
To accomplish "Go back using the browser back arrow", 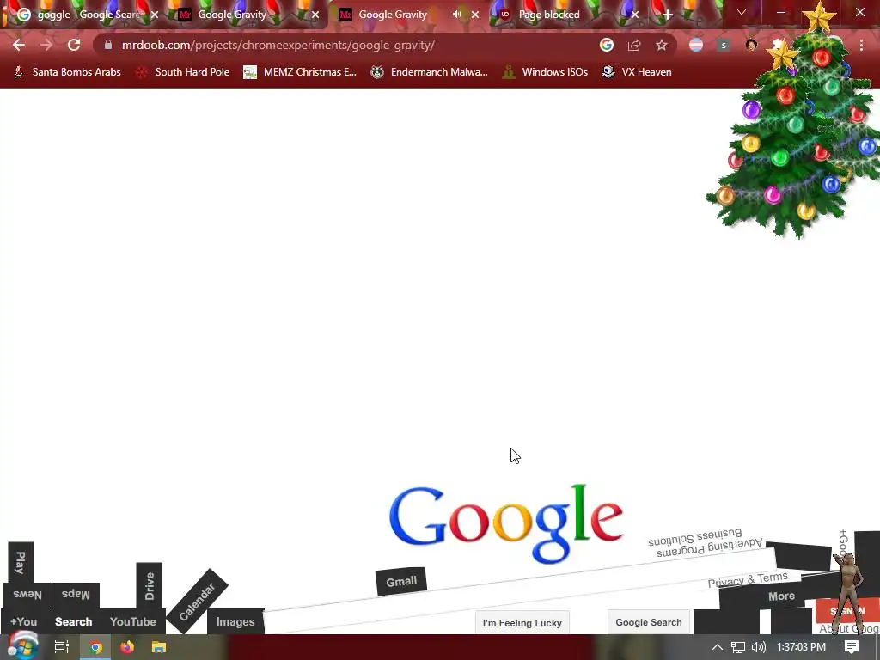I will pos(19,45).
